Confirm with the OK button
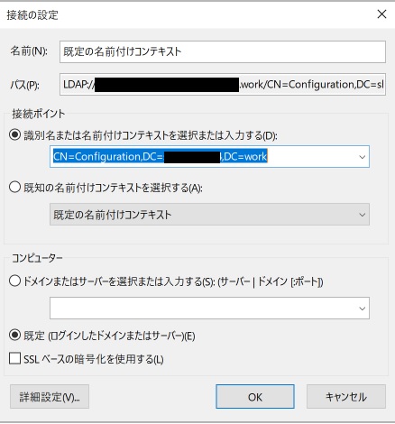This screenshot has height=424, width=395. coord(255,397)
